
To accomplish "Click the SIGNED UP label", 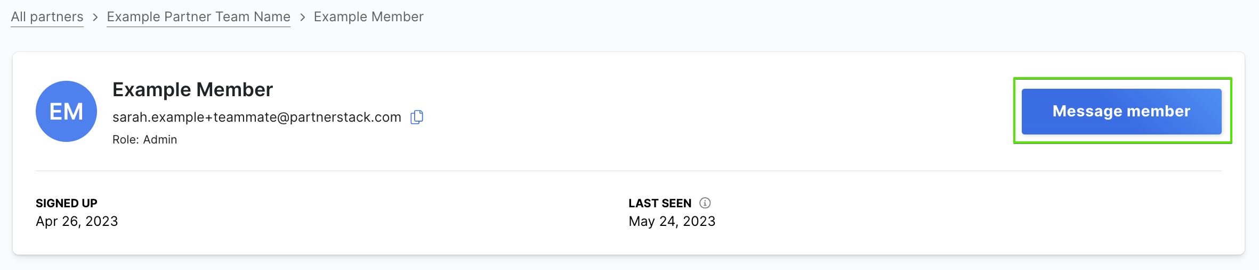I will click(x=67, y=203).
